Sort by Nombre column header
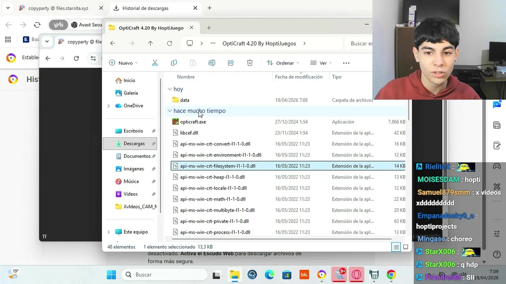 tap(186, 77)
